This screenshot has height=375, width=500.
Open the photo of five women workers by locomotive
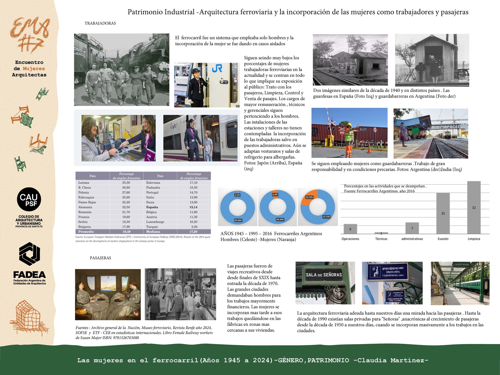(122, 70)
